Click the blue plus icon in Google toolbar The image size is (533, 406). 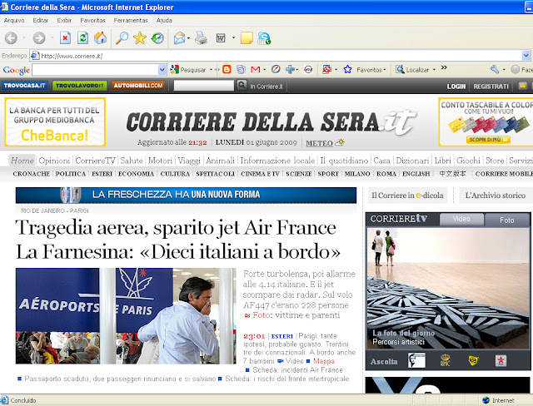pos(290,69)
